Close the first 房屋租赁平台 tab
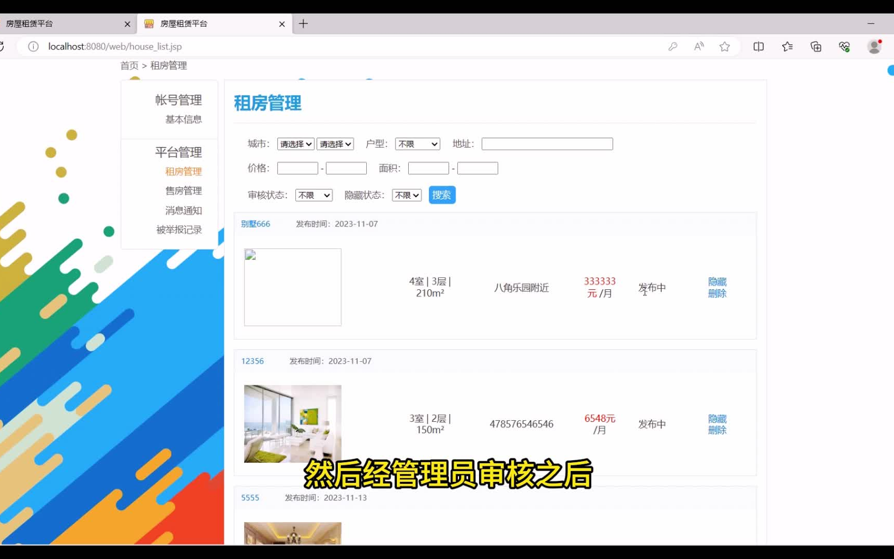Viewport: 894px width, 559px height. tap(127, 24)
